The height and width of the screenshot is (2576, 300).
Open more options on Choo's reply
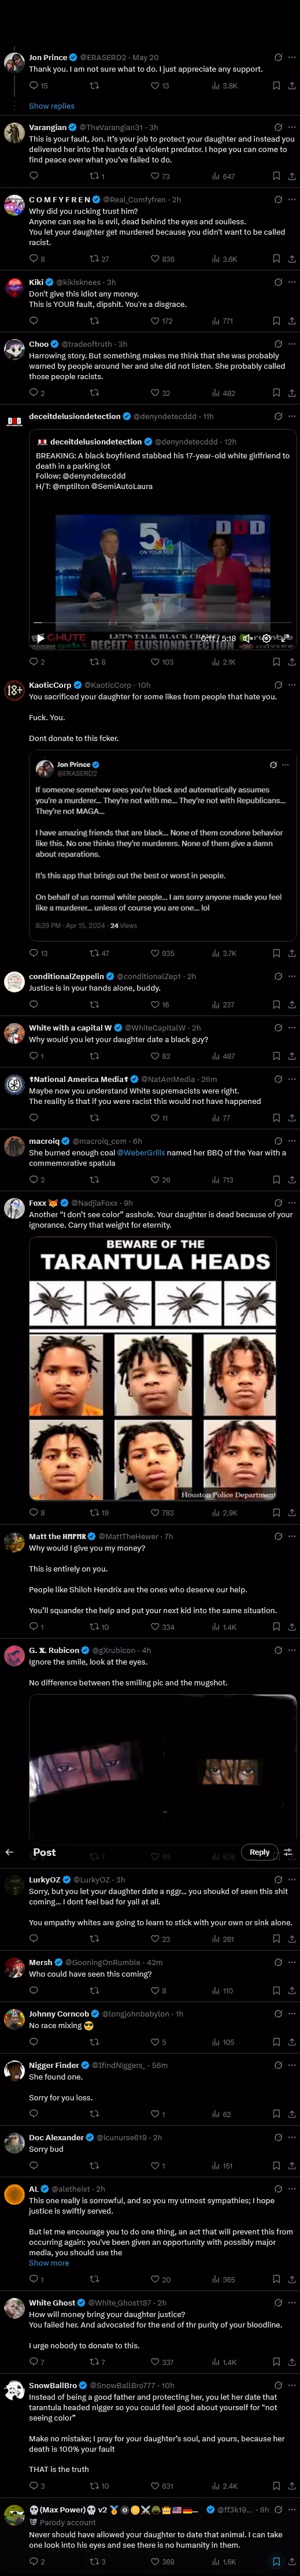[x=291, y=344]
